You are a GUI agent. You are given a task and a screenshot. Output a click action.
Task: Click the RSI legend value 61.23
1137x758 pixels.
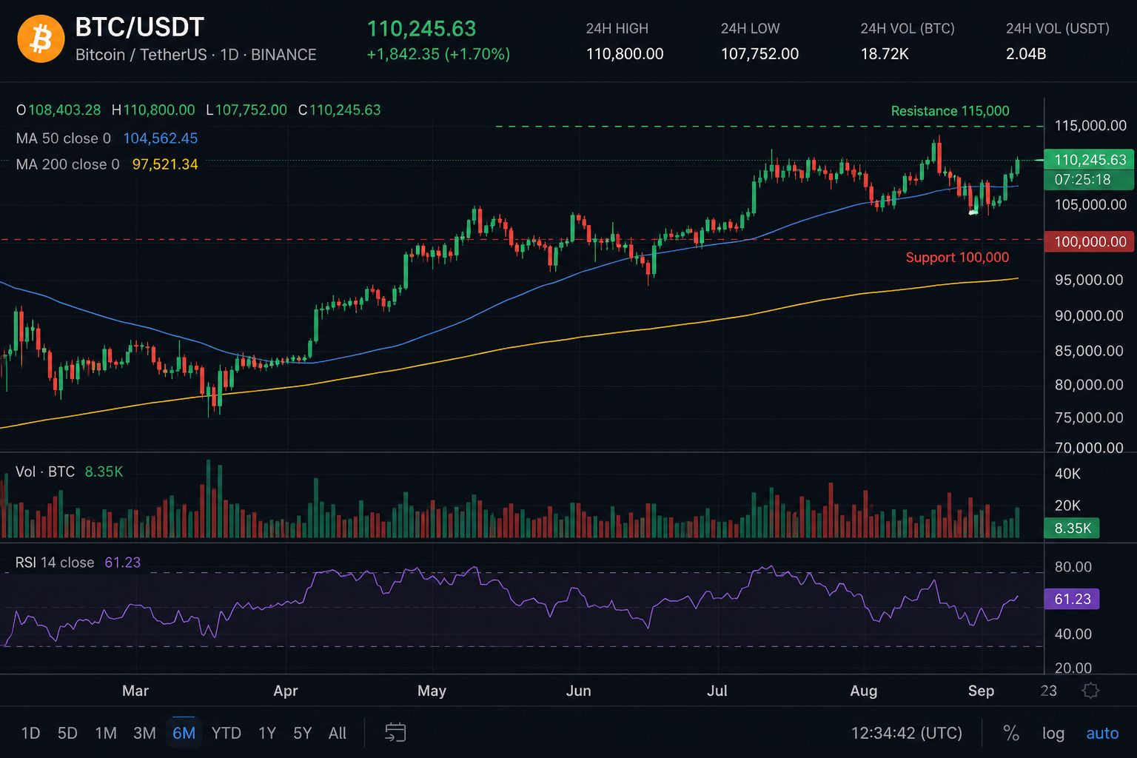click(x=123, y=563)
